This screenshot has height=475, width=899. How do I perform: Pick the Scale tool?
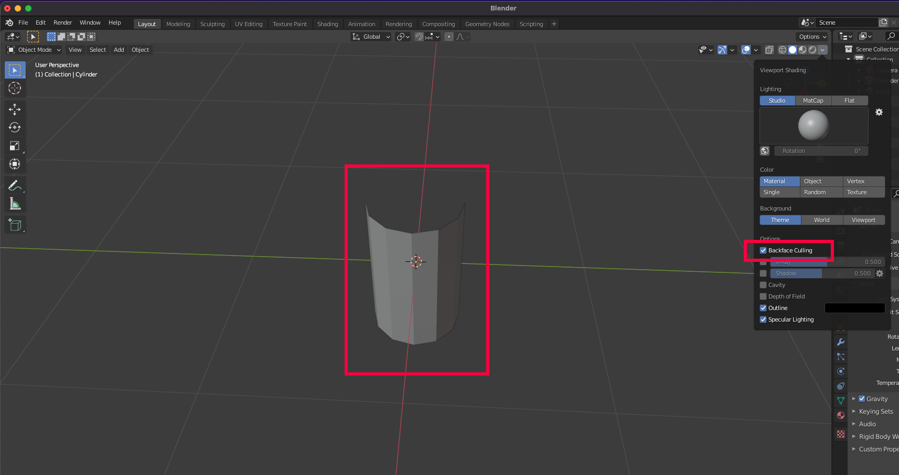[15, 146]
